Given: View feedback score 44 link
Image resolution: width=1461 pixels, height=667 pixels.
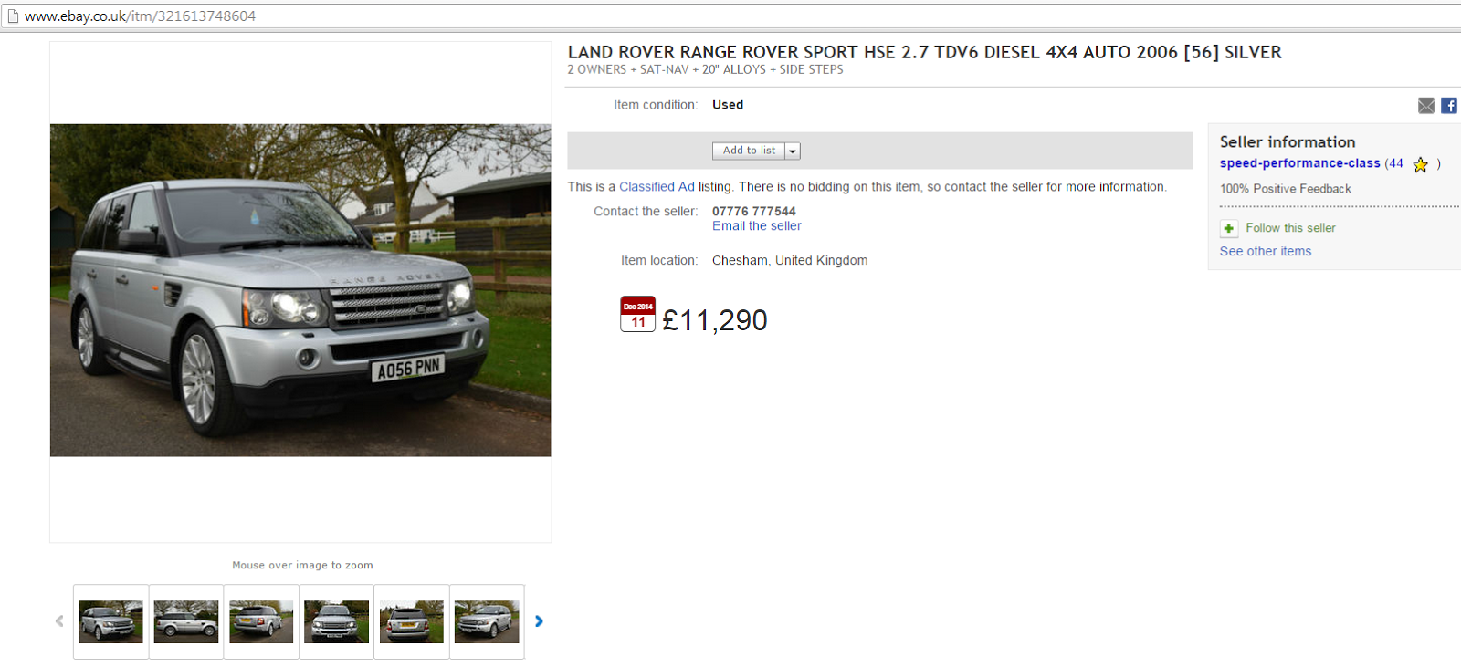Looking at the screenshot, I should pos(1396,163).
